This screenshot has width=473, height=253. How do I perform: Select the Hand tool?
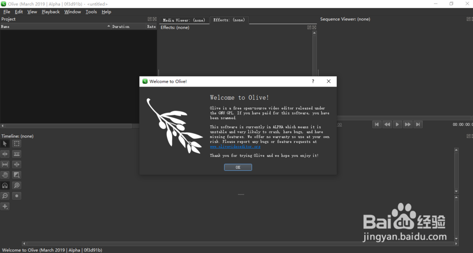5,175
